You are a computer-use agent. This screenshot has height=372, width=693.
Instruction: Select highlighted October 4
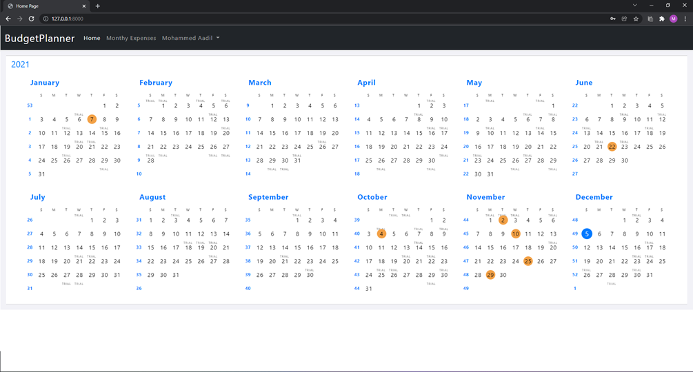tap(381, 234)
